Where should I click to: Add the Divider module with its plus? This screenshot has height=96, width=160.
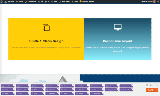(88, 85)
